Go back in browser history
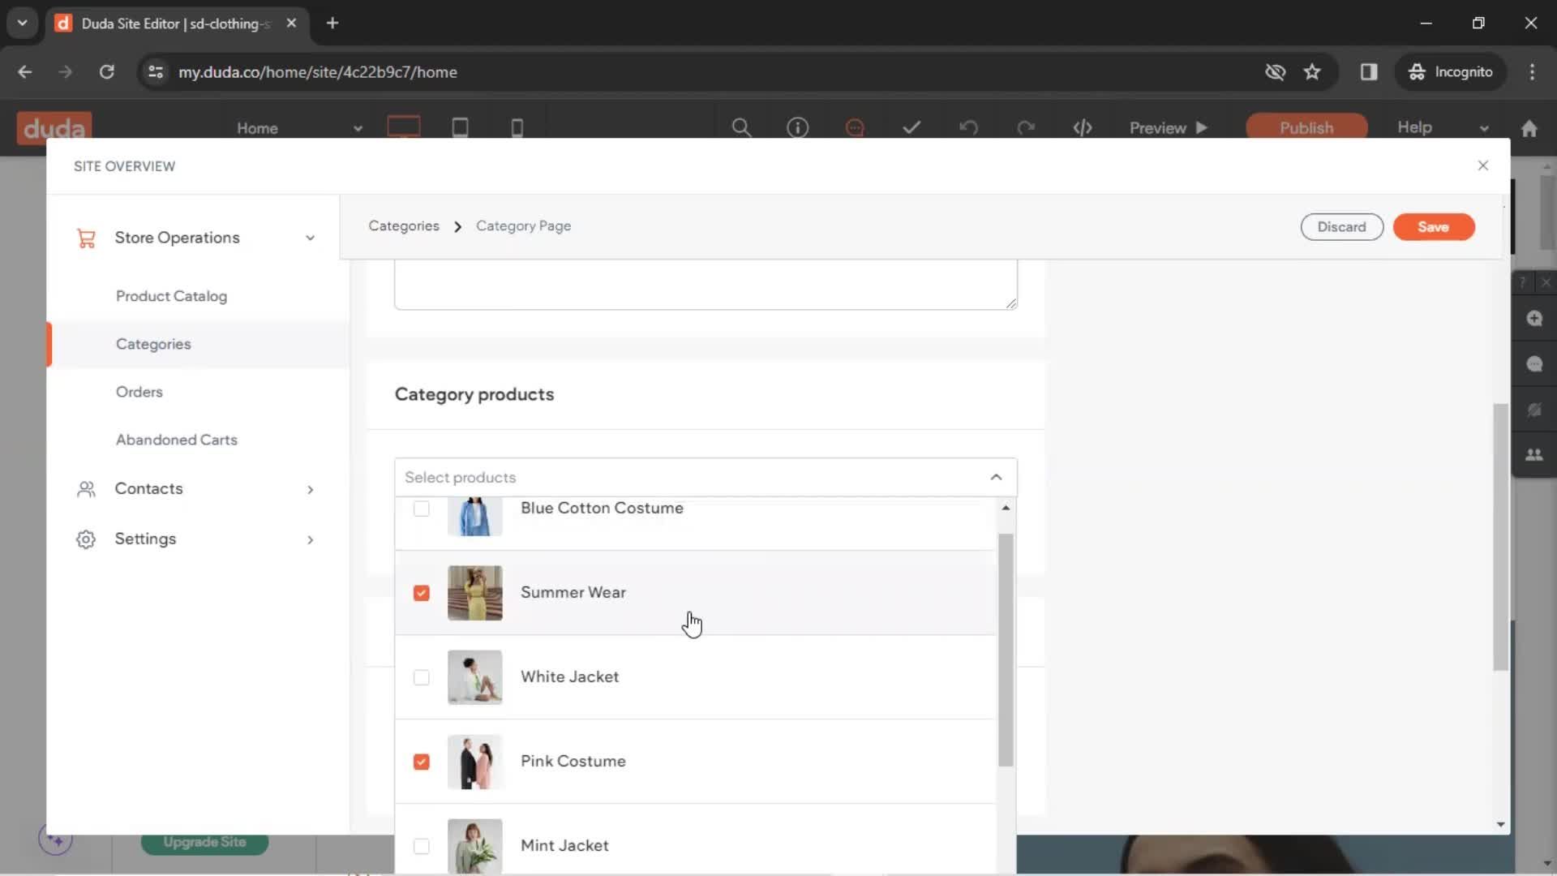 25,71
